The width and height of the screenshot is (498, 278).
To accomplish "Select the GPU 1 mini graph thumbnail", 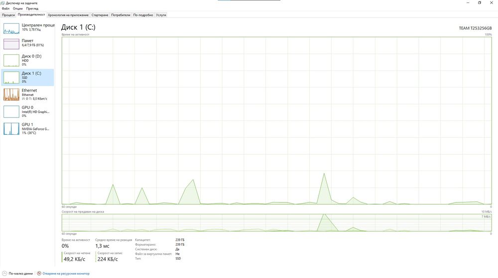I will tap(11, 129).
